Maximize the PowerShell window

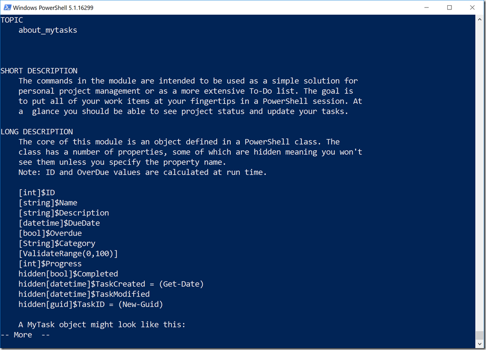coord(450,8)
